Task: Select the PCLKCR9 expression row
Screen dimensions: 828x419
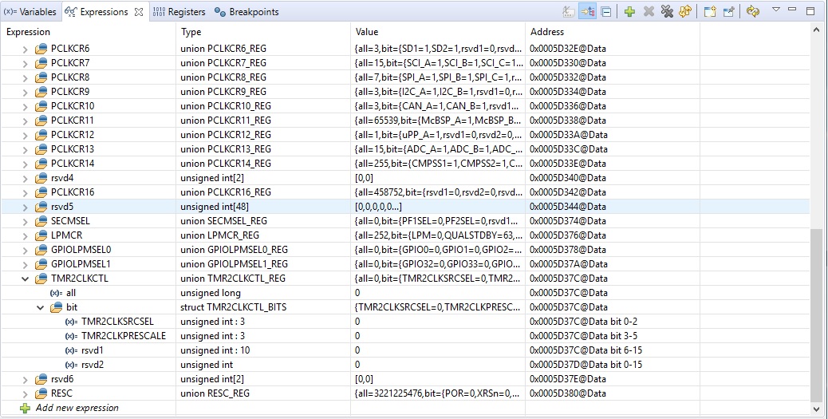Action: click(x=405, y=92)
